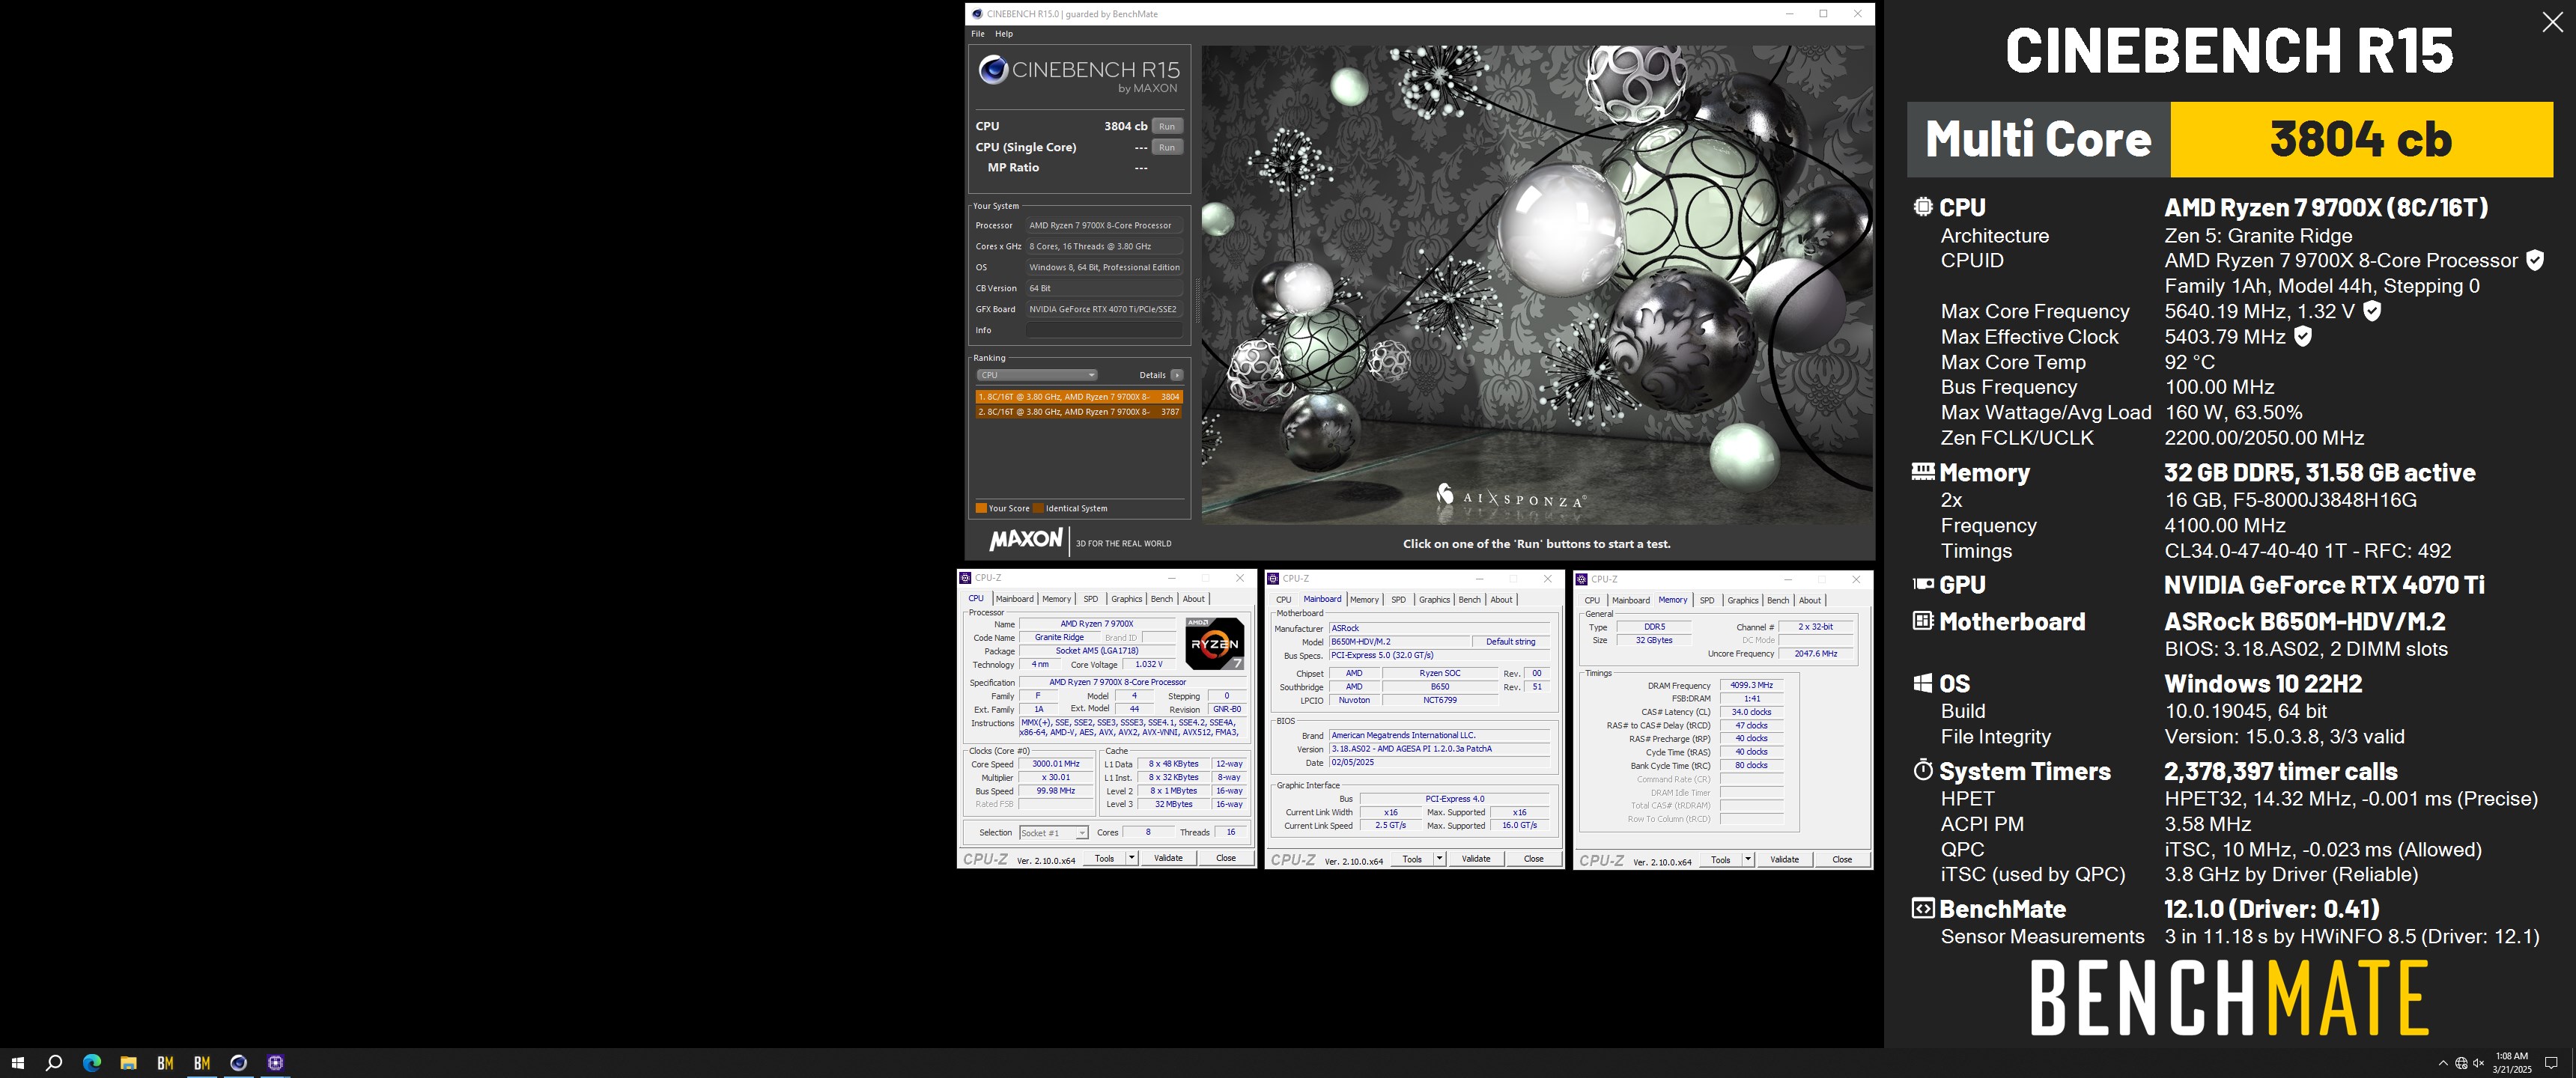Click Validate in the first CPU-Z window

pos(1168,858)
